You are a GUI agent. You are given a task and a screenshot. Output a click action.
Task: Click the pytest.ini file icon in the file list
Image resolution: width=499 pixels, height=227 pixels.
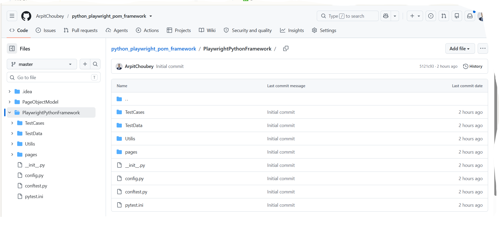[x=119, y=205]
